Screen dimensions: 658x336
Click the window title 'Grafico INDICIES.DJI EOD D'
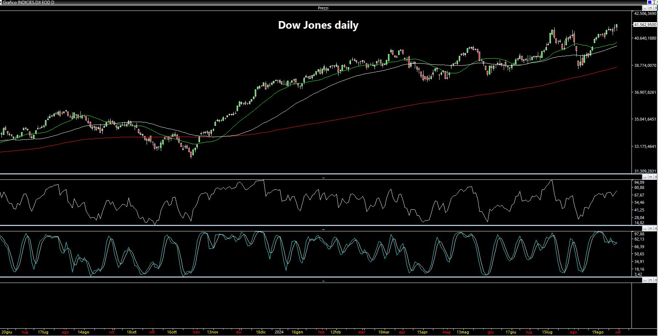point(28,3)
